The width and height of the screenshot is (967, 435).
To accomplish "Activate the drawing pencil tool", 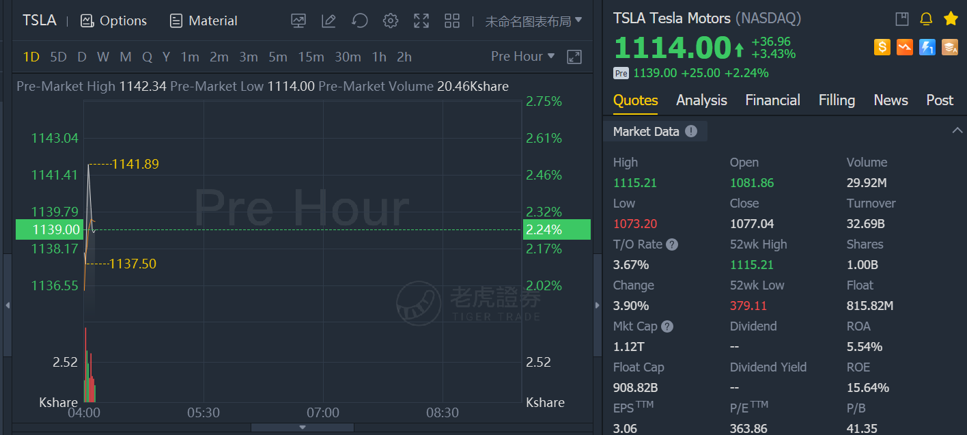I will pyautogui.click(x=328, y=20).
